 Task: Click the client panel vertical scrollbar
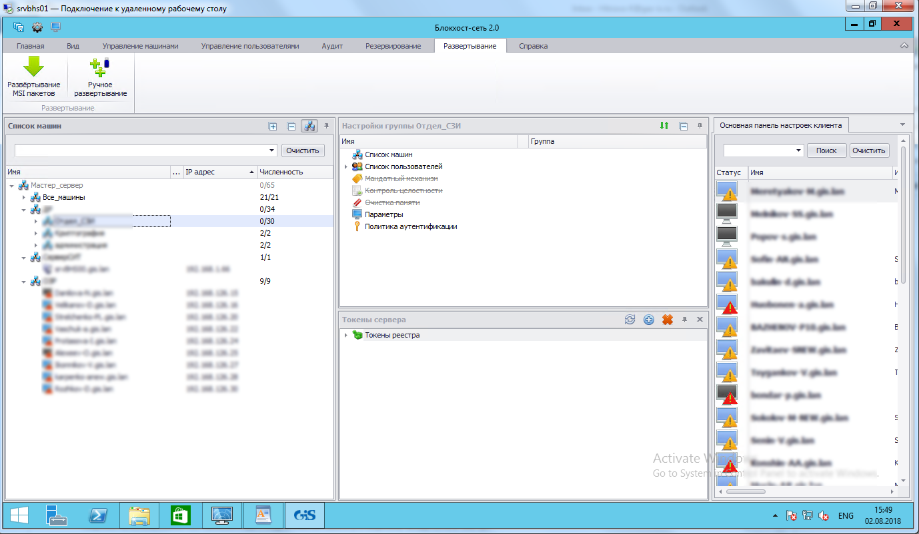[903, 214]
